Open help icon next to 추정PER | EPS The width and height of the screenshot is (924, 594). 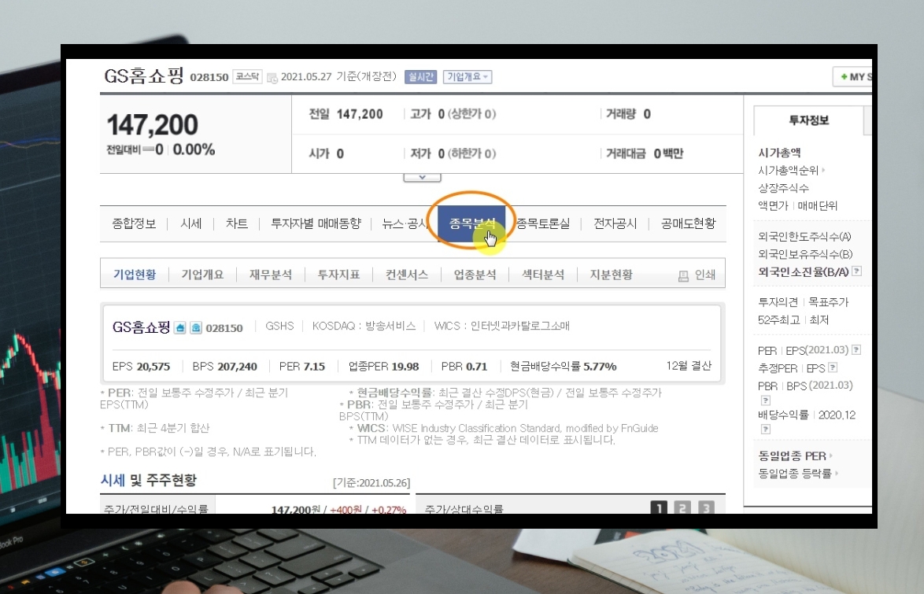pos(833,367)
